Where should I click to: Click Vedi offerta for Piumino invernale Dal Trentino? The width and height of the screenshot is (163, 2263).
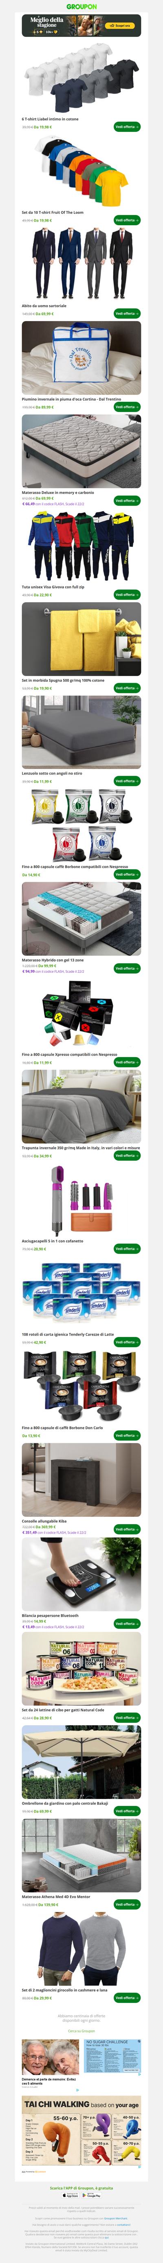[127, 407]
